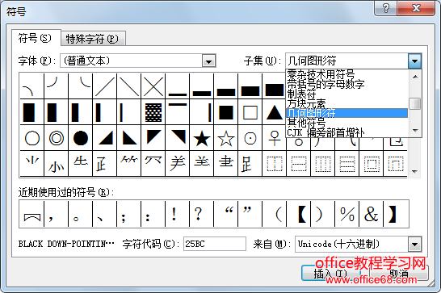The height and width of the screenshot is (293, 441).
Task: Choose 带括号的字母数字 in subset list
Action: pyautogui.click(x=346, y=84)
